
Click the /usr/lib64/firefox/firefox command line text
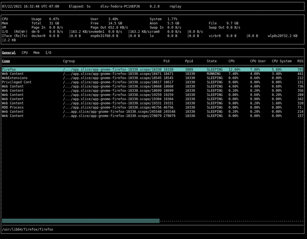click(28, 229)
